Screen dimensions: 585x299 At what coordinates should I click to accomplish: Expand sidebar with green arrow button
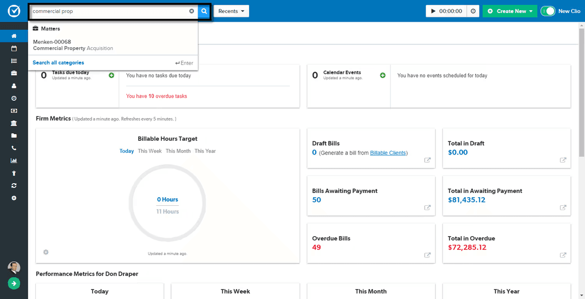pyautogui.click(x=14, y=284)
